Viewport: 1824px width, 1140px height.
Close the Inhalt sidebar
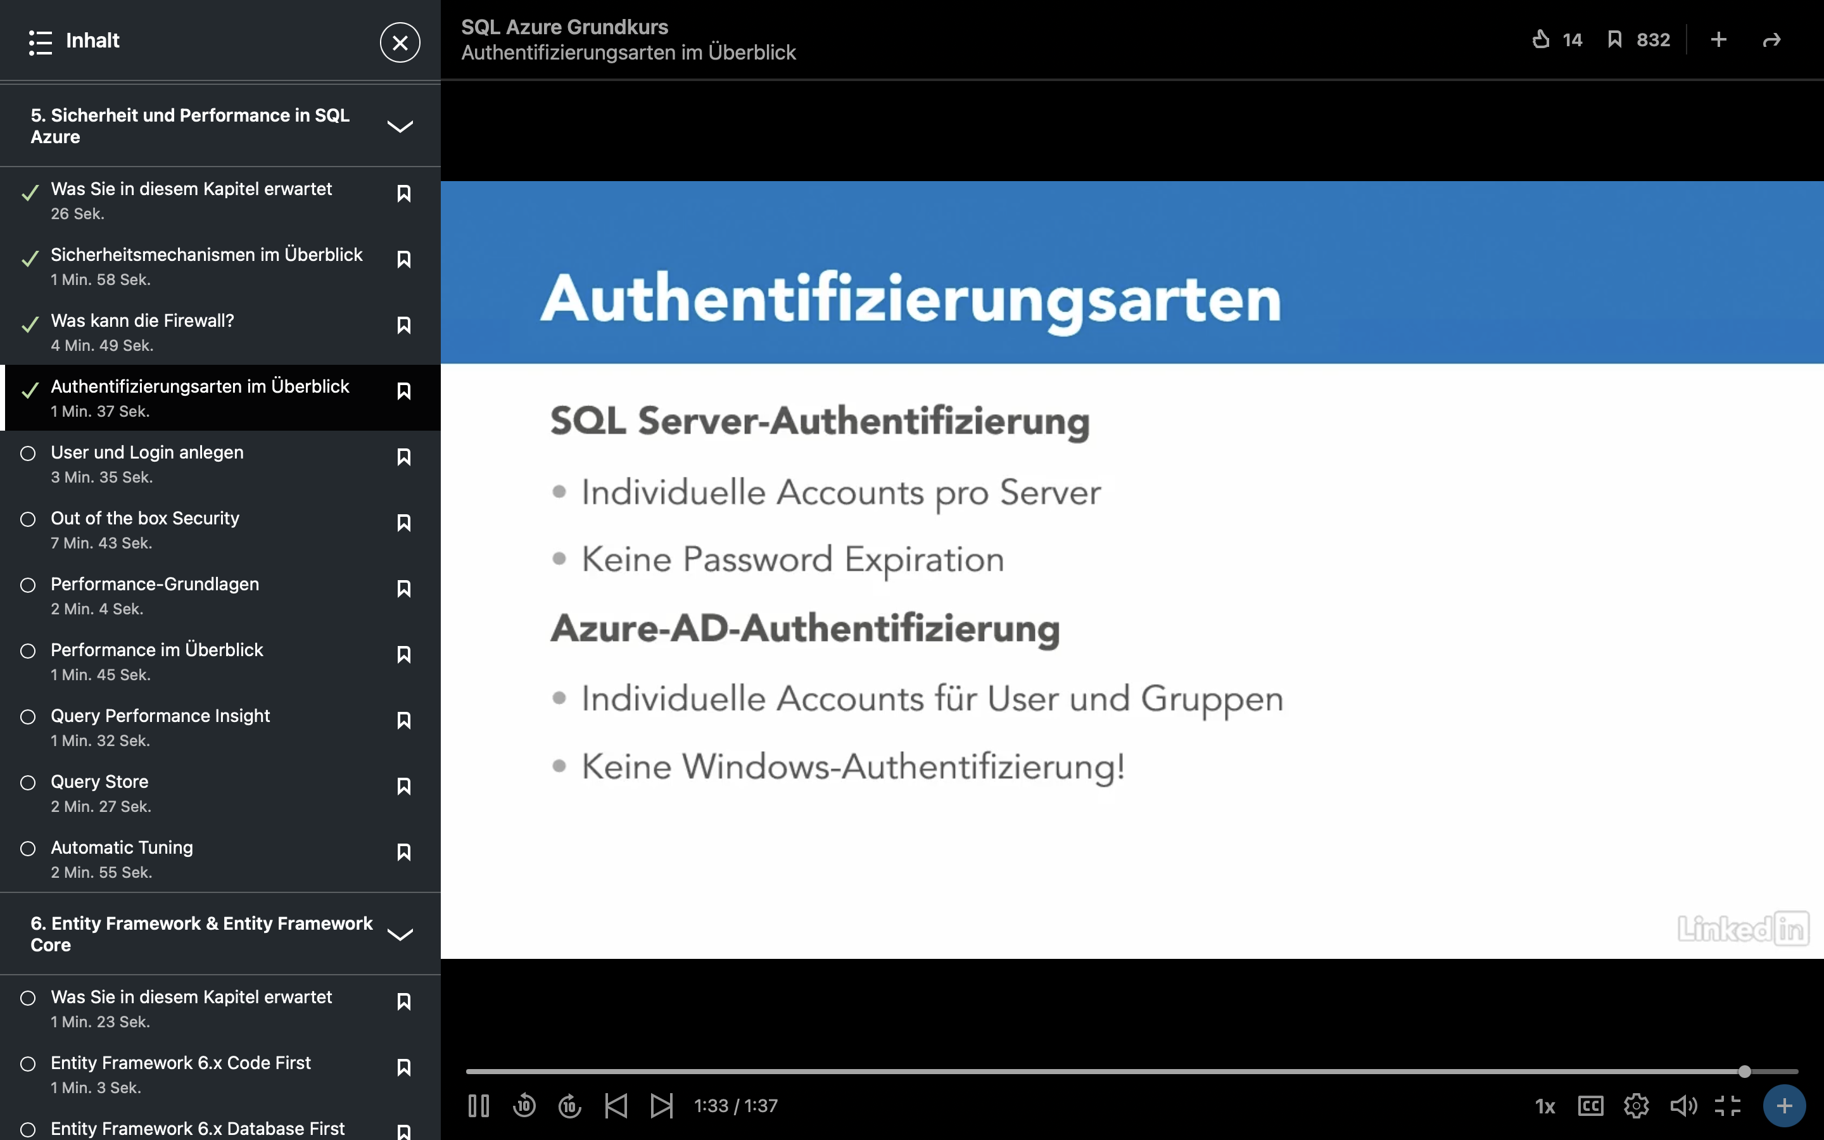400,42
